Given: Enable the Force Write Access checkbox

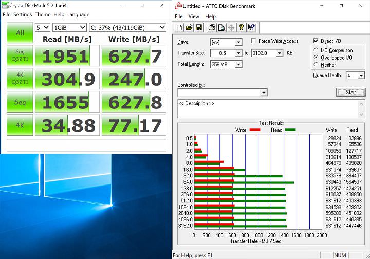Looking at the screenshot, I should click(x=254, y=41).
